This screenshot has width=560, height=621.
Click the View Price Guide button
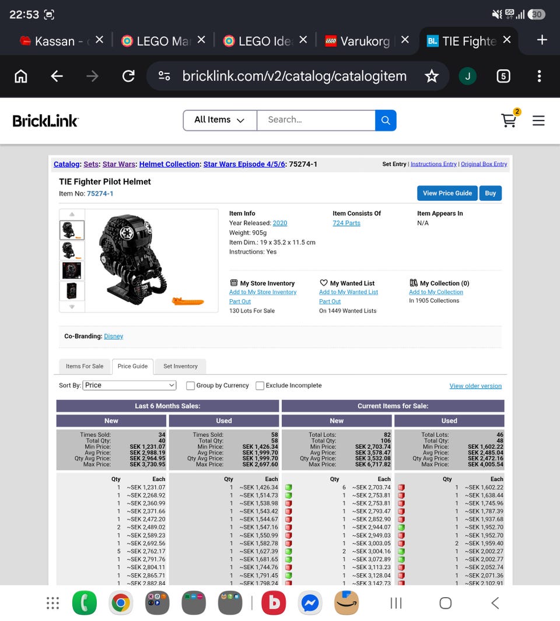click(447, 193)
